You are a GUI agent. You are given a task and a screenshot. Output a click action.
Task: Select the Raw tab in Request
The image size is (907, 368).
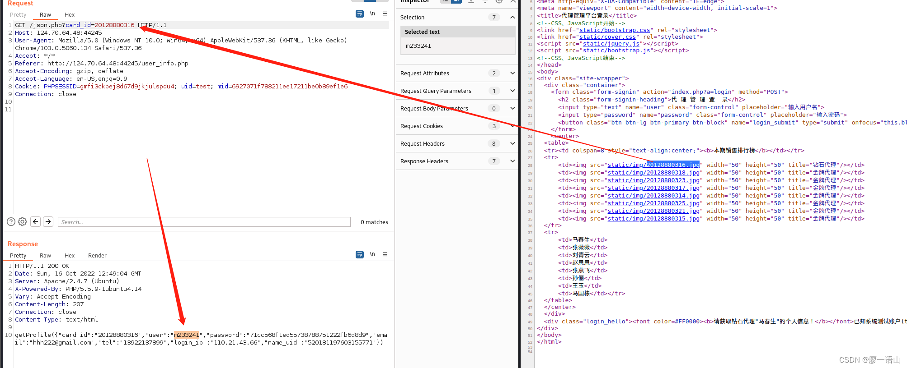pyautogui.click(x=46, y=14)
